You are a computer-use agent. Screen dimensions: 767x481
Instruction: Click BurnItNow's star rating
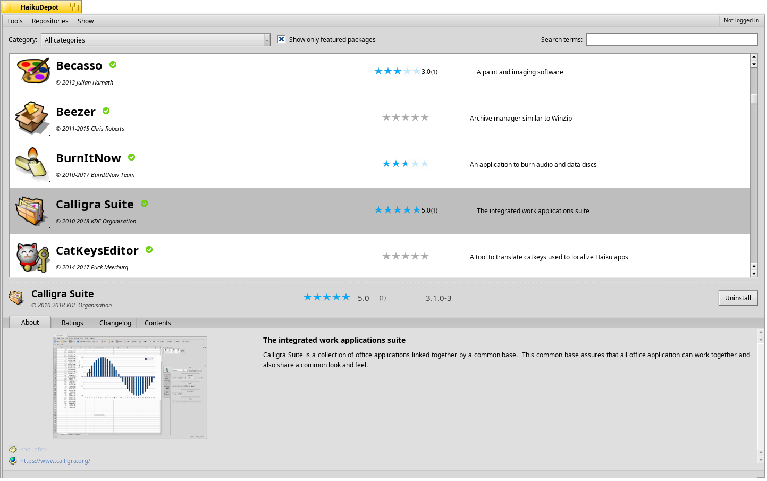[x=406, y=164]
